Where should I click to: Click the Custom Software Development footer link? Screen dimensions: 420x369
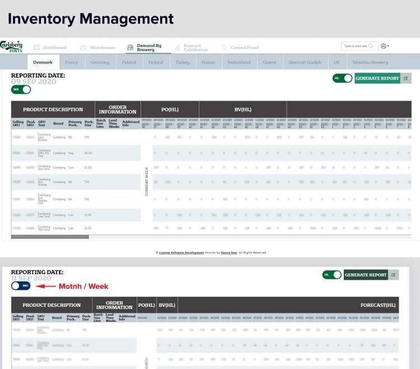click(x=181, y=252)
